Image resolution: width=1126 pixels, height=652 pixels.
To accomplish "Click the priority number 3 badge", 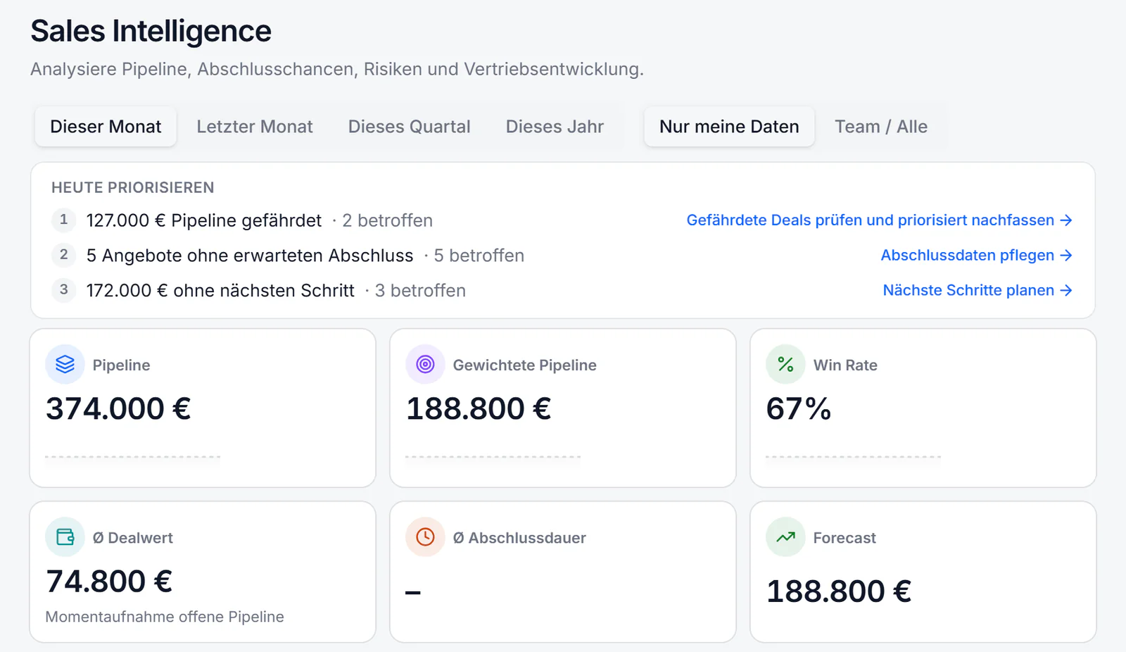I will point(64,289).
